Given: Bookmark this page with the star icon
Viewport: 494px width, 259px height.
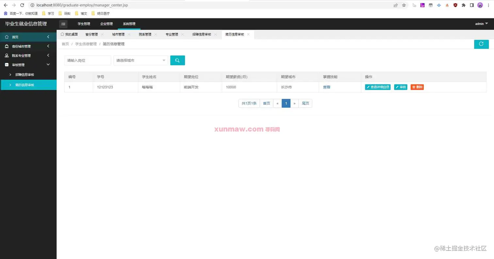Looking at the screenshot, I should tap(404, 5).
